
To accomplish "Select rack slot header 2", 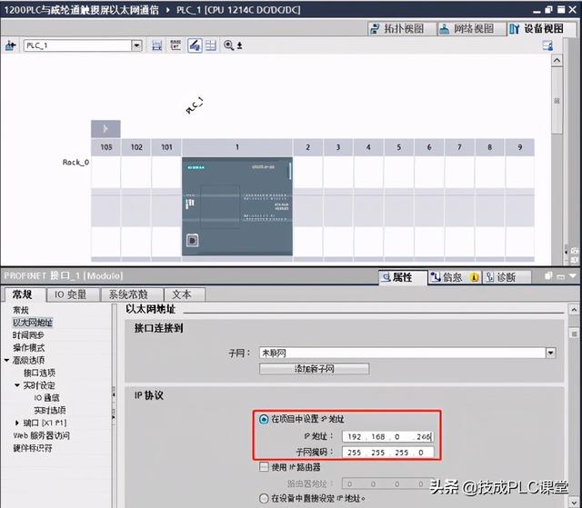I will pos(307,147).
